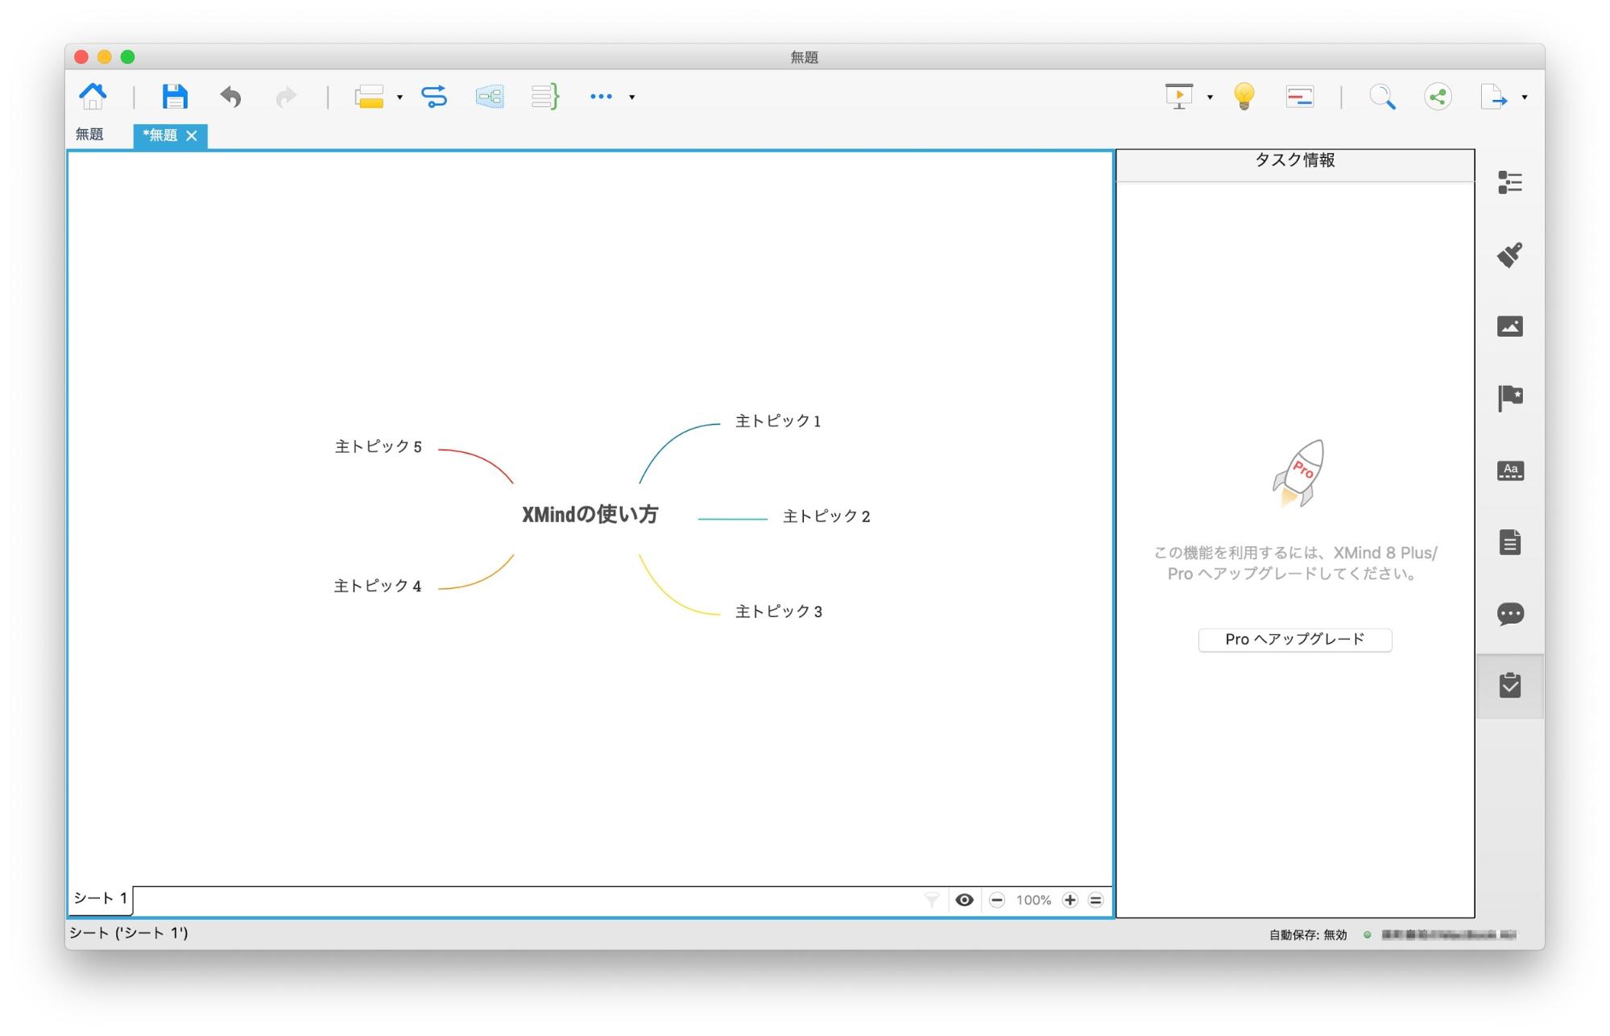
Task: Click the greyed filter funnel icon
Action: 932,900
